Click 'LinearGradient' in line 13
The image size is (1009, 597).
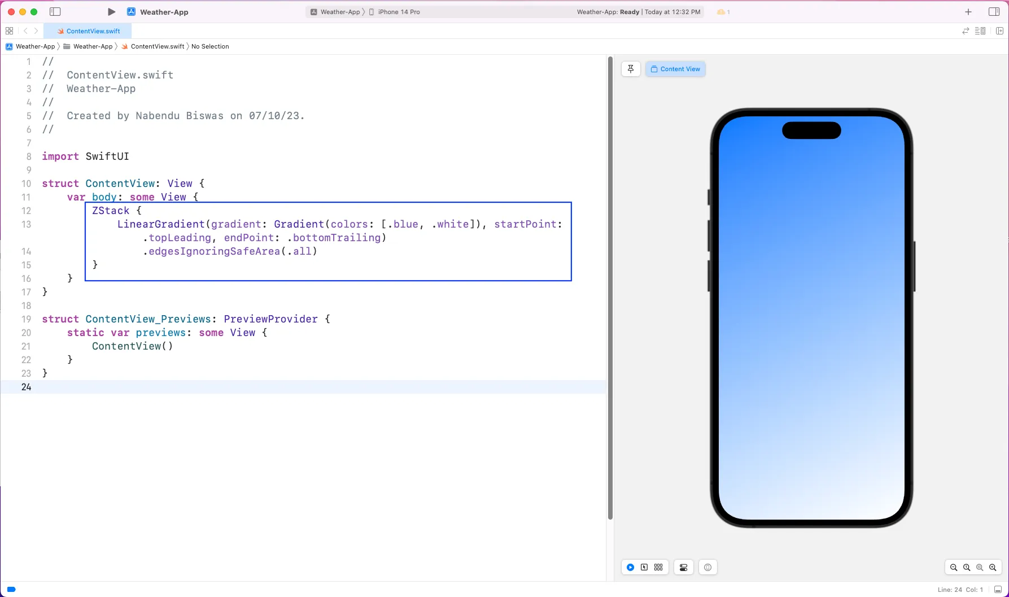tap(161, 224)
